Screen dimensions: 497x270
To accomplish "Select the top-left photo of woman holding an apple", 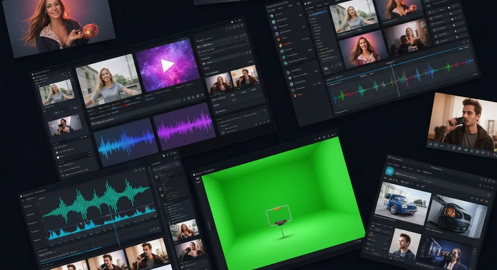I will [x=59, y=25].
